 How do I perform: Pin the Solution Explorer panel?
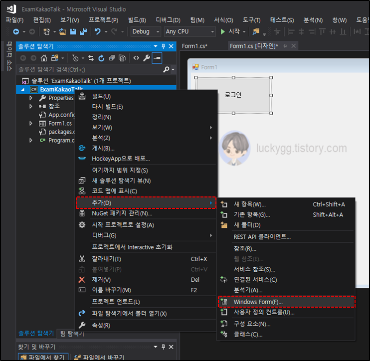(x=163, y=46)
